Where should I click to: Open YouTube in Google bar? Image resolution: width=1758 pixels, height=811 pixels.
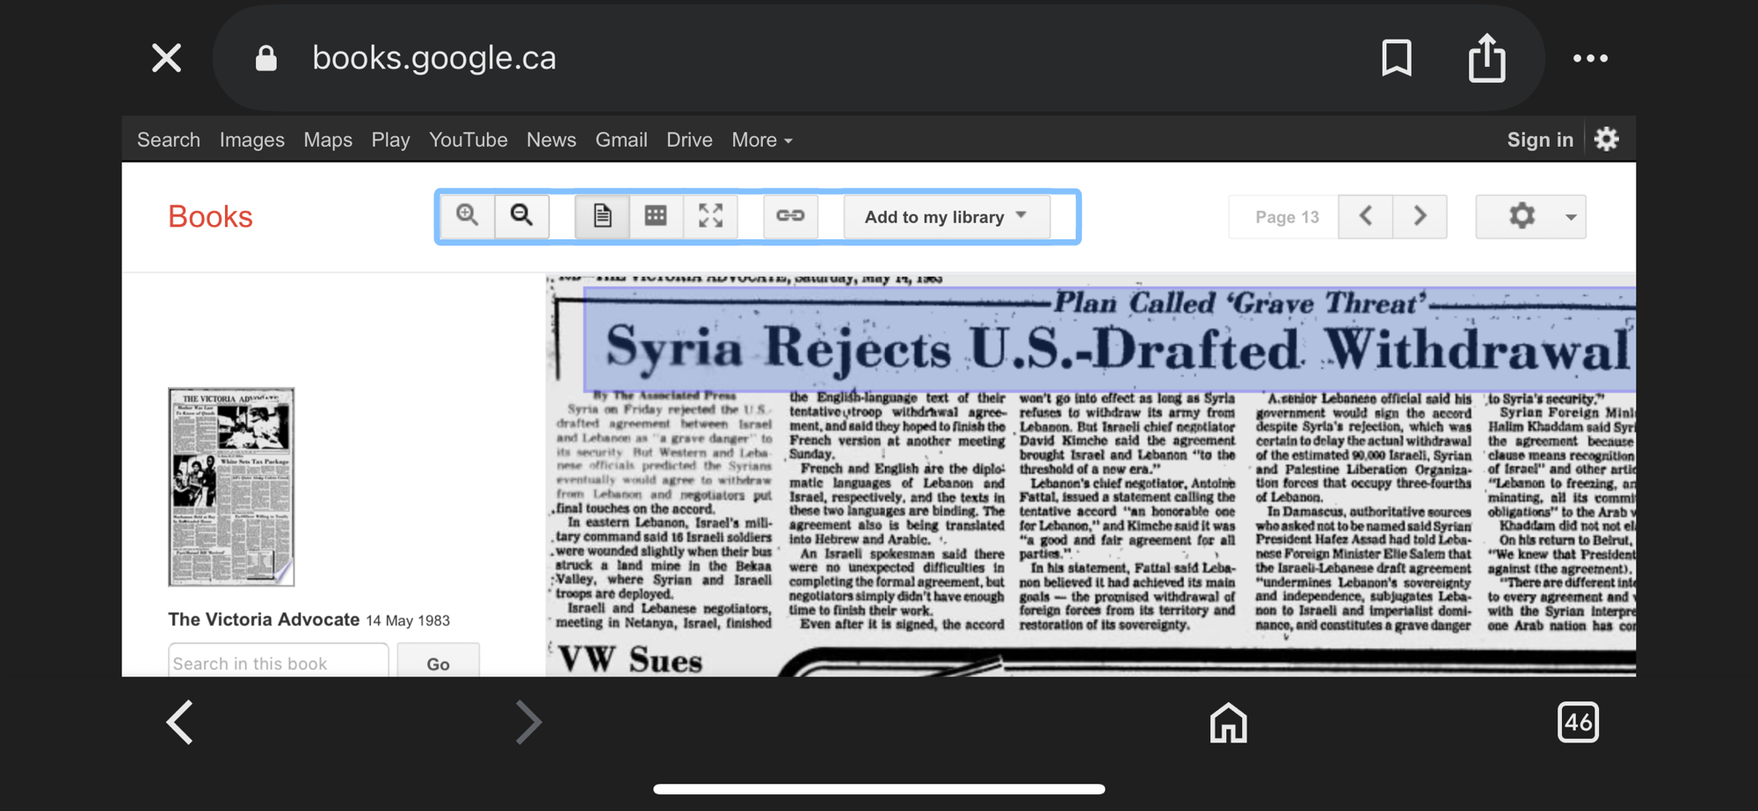tap(469, 140)
